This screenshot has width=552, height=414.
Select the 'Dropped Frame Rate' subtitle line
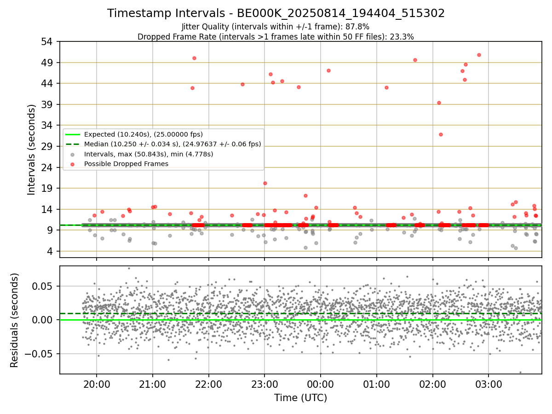[x=276, y=37]
